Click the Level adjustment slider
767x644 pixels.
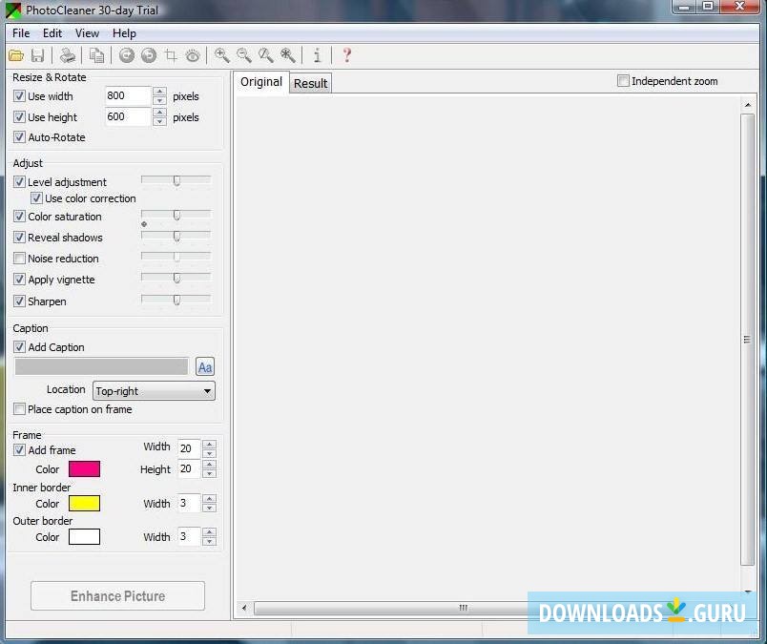click(x=176, y=180)
